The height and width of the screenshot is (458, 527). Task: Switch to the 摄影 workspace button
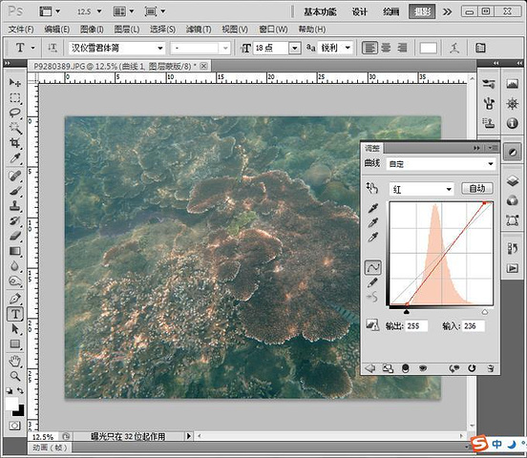click(422, 11)
